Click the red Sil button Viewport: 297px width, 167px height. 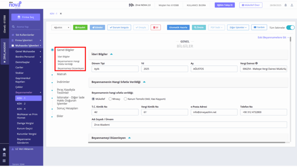click(x=156, y=28)
